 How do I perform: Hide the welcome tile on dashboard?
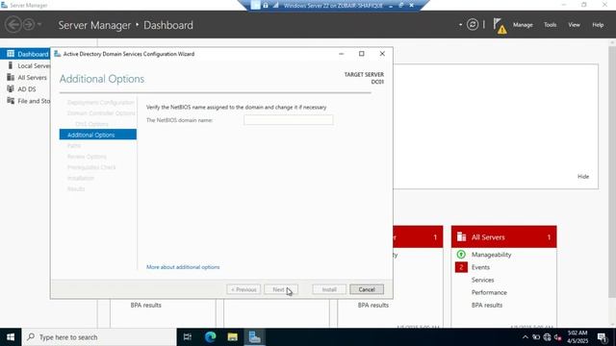(x=583, y=177)
